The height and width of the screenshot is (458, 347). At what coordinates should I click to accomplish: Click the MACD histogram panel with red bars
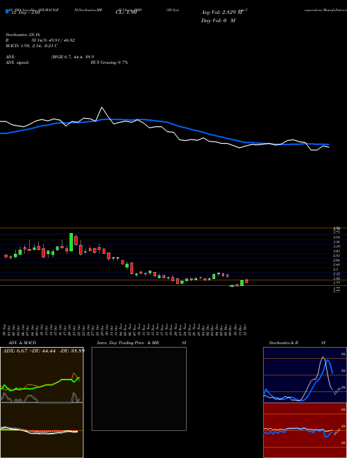point(42,430)
